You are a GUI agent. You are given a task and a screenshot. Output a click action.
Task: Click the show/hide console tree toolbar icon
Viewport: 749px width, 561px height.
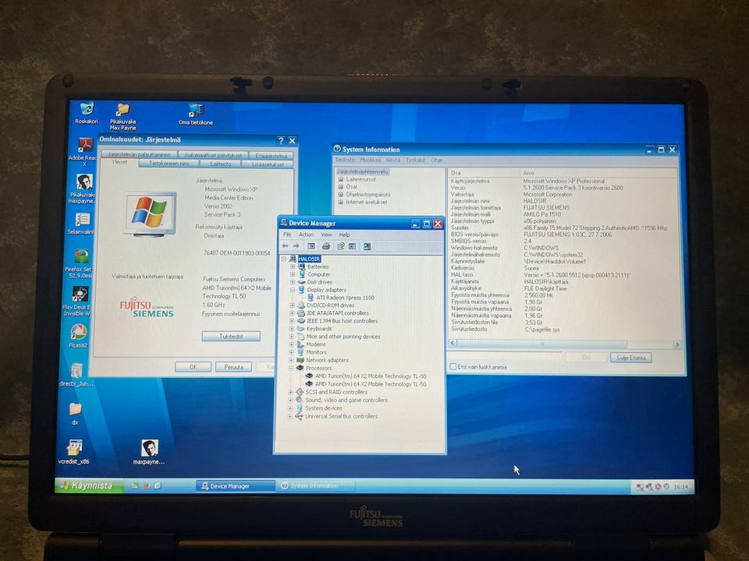point(311,246)
